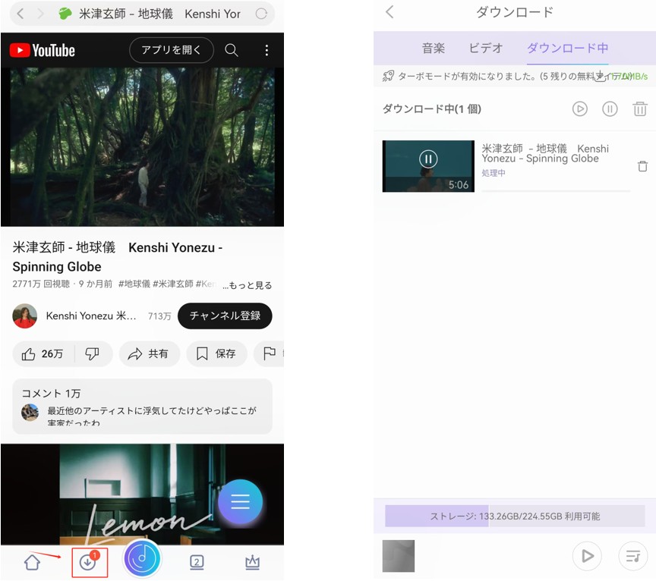
Task: Save the video with 保存
Action: [216, 354]
